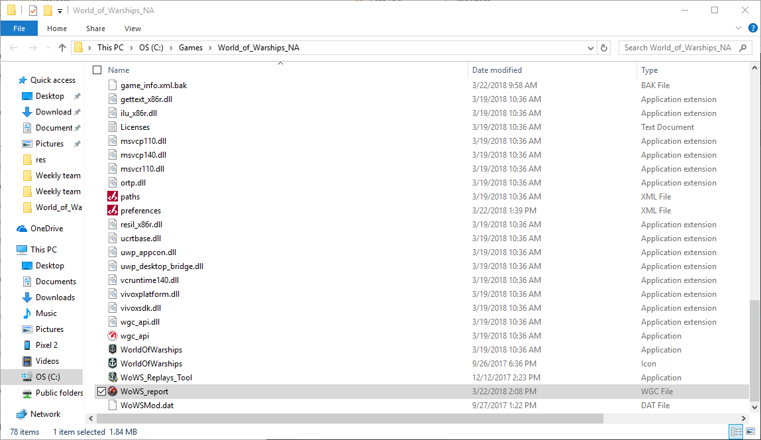The height and width of the screenshot is (440, 761).
Task: Open the address bar history dropdown
Action: 591,48
